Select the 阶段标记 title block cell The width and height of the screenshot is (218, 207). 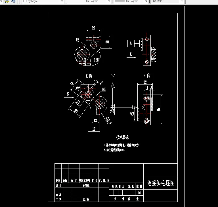click(118, 186)
